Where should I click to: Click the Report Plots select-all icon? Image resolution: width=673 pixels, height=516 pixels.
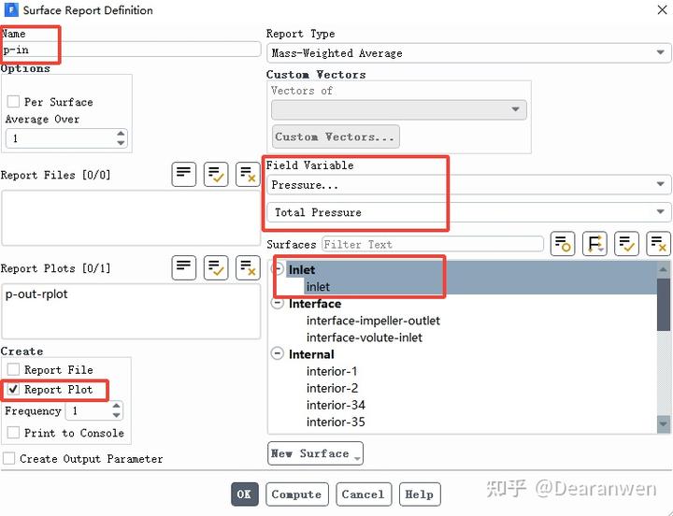216,268
